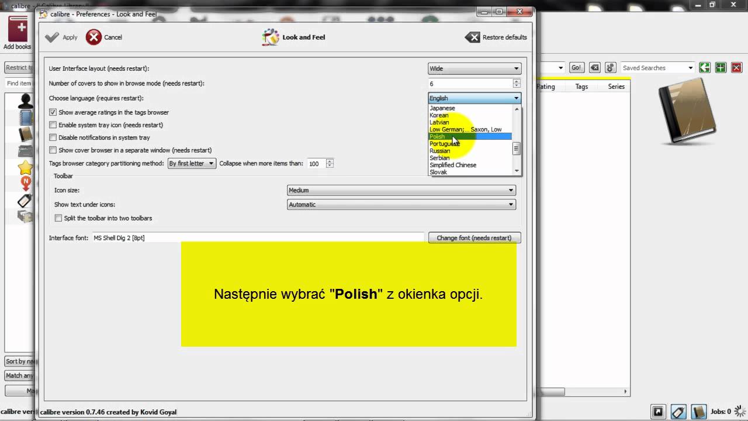Screen dimensions: 748x421
Task: Click the Jobs spinner icon
Action: [x=739, y=412]
